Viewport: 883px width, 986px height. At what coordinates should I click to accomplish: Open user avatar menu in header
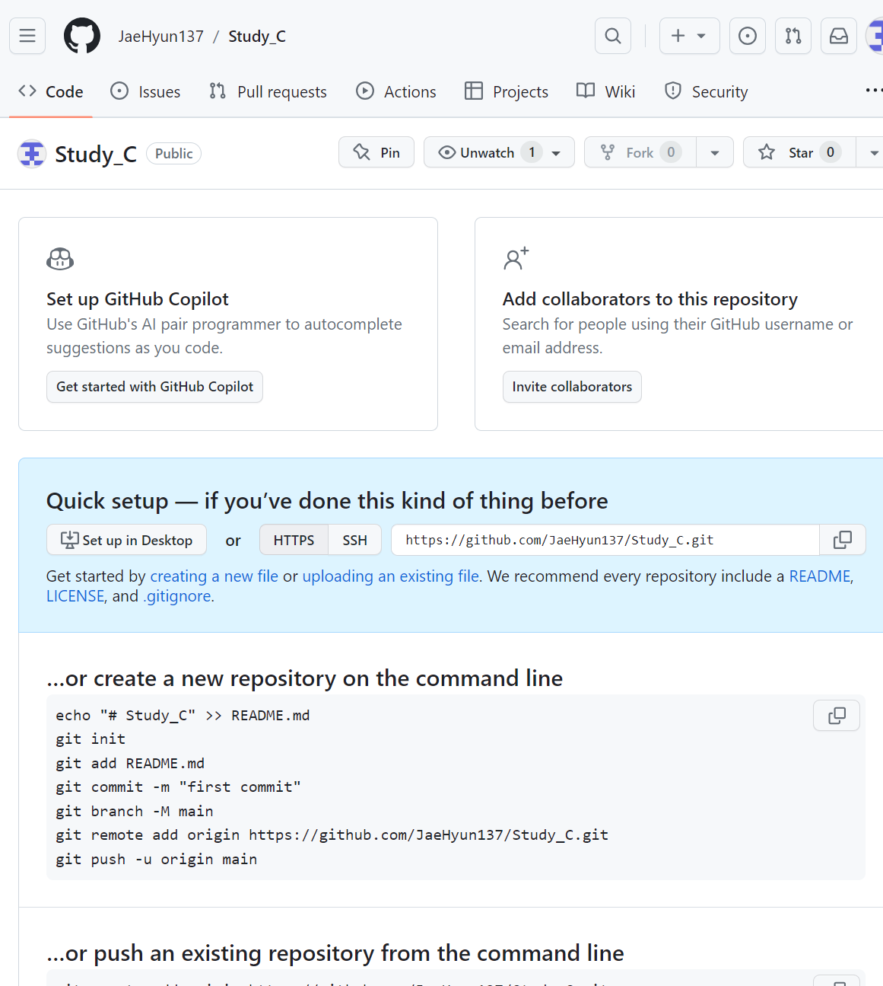click(875, 36)
